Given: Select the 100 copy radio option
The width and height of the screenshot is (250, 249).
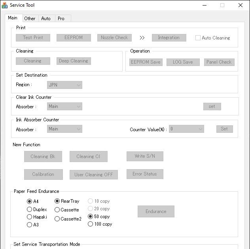Looking at the screenshot, I should point(91,224).
